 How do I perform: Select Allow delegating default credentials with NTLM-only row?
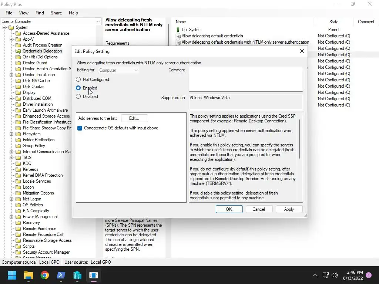[x=245, y=42]
